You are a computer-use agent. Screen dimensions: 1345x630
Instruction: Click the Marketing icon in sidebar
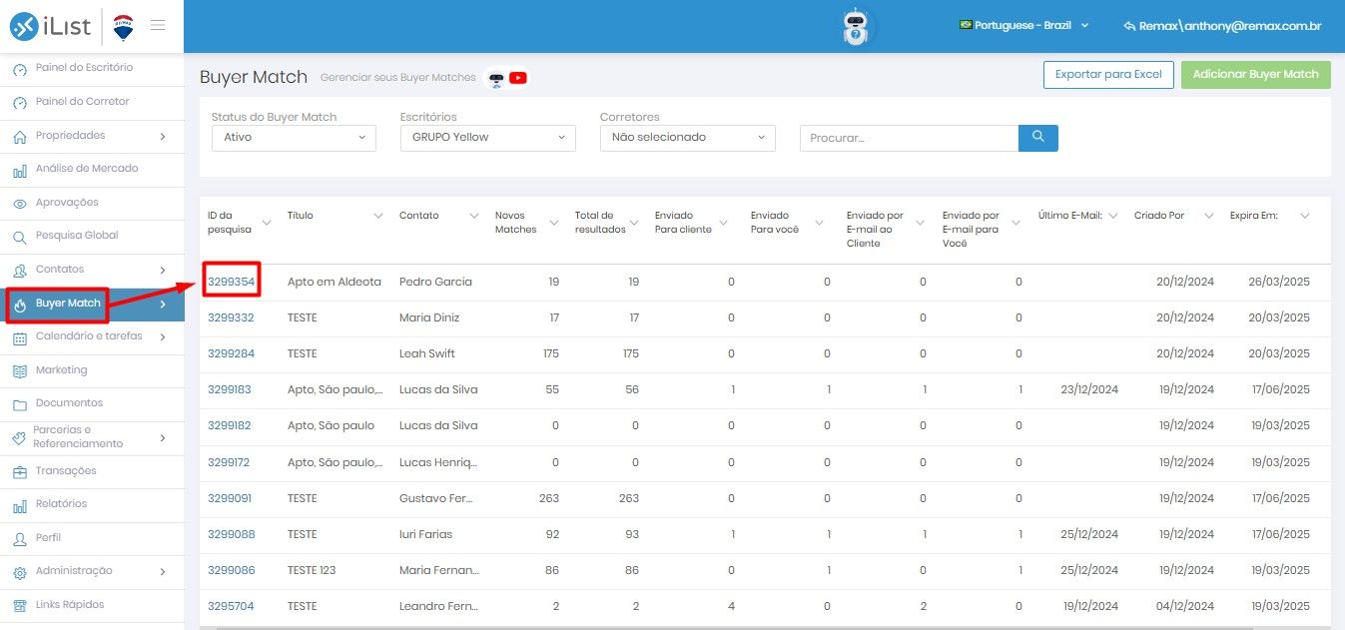20,371
